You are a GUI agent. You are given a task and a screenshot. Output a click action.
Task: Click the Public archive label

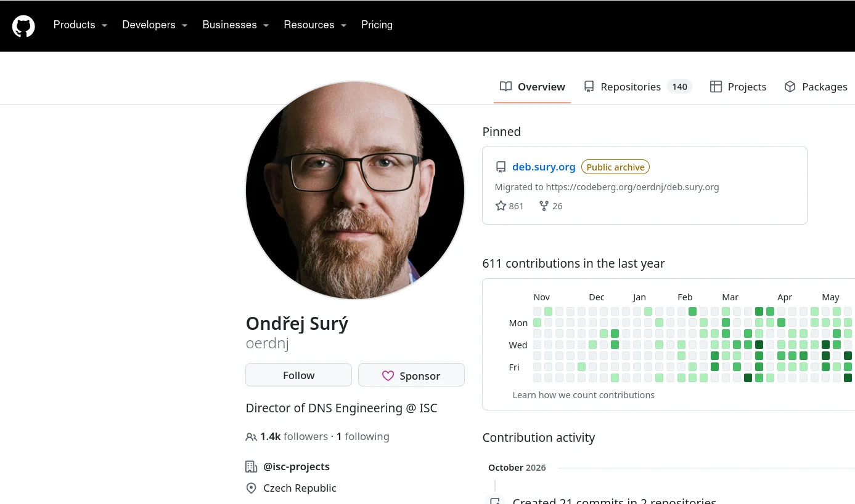pos(615,167)
